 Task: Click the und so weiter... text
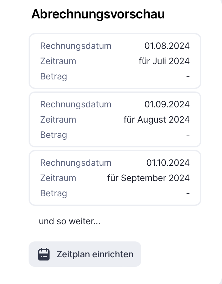(x=70, y=221)
